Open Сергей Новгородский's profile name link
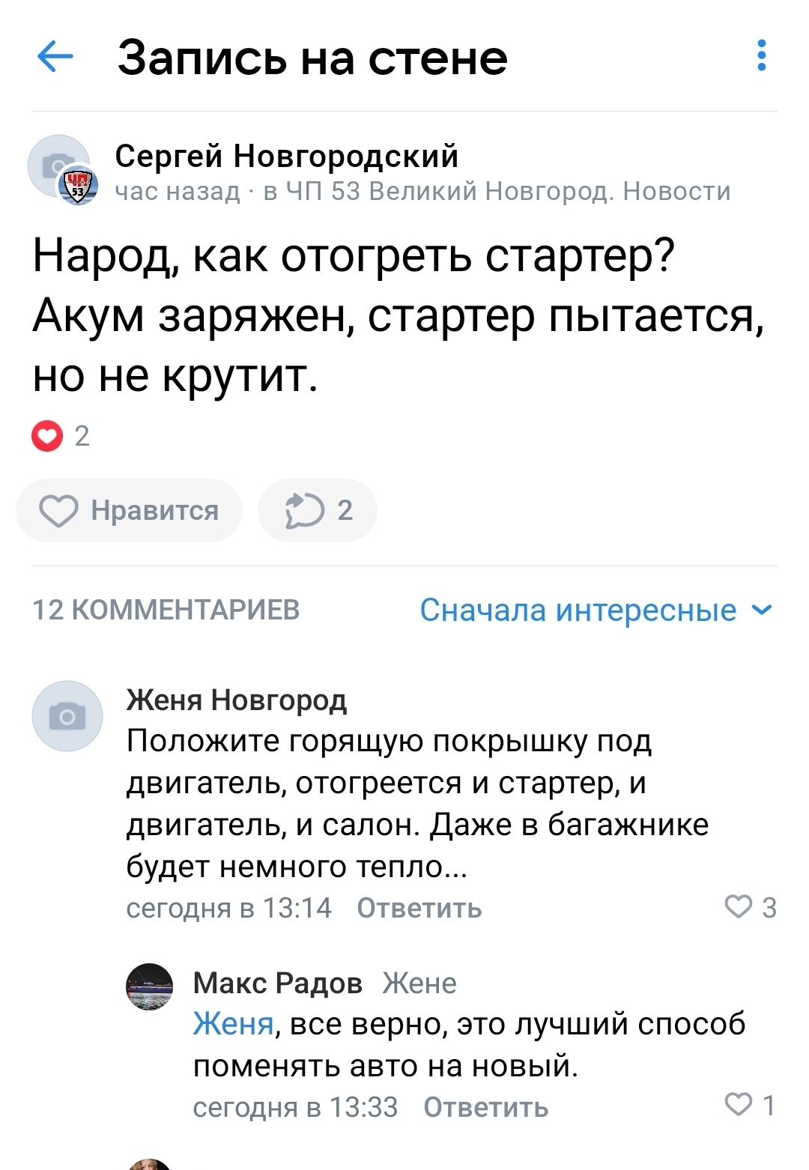The width and height of the screenshot is (809, 1170). pyautogui.click(x=286, y=156)
